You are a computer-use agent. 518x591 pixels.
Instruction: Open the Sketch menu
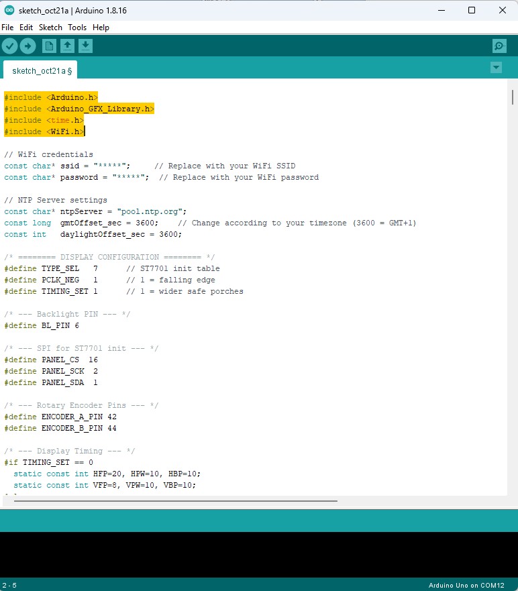pos(50,28)
